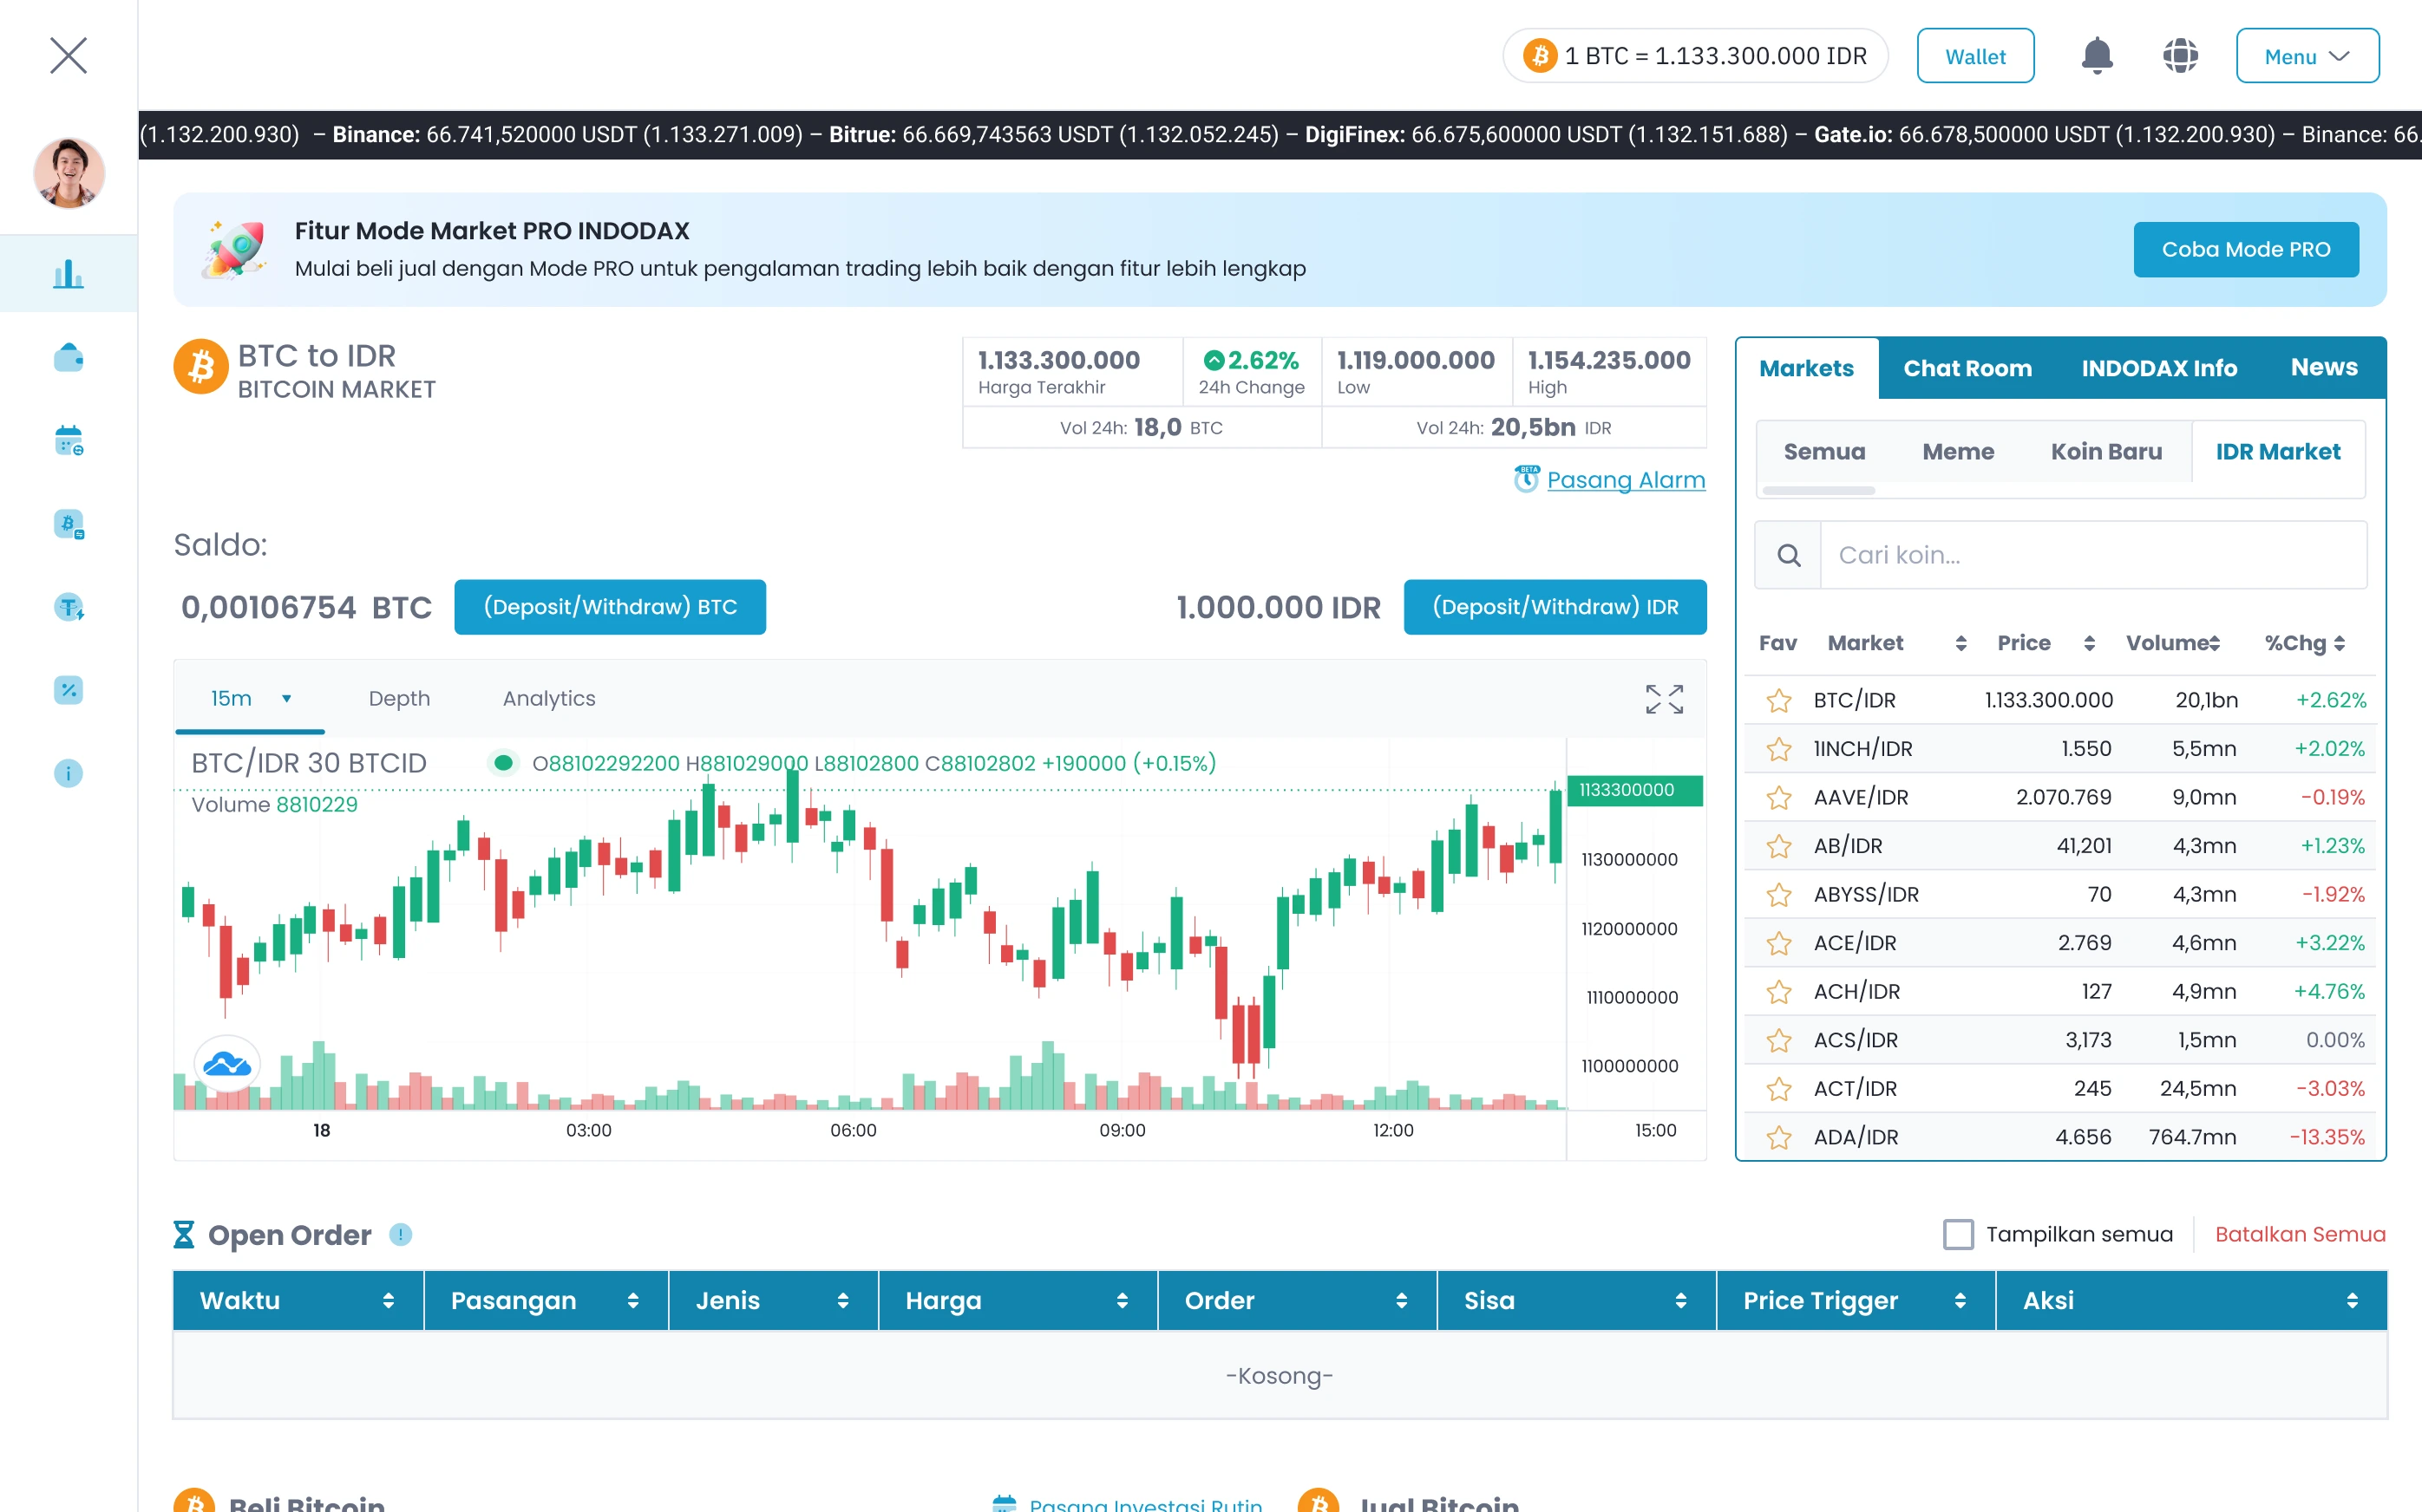Switch to the INDODAX Info tab
Screen dimensions: 2422x1512
pos(2159,368)
